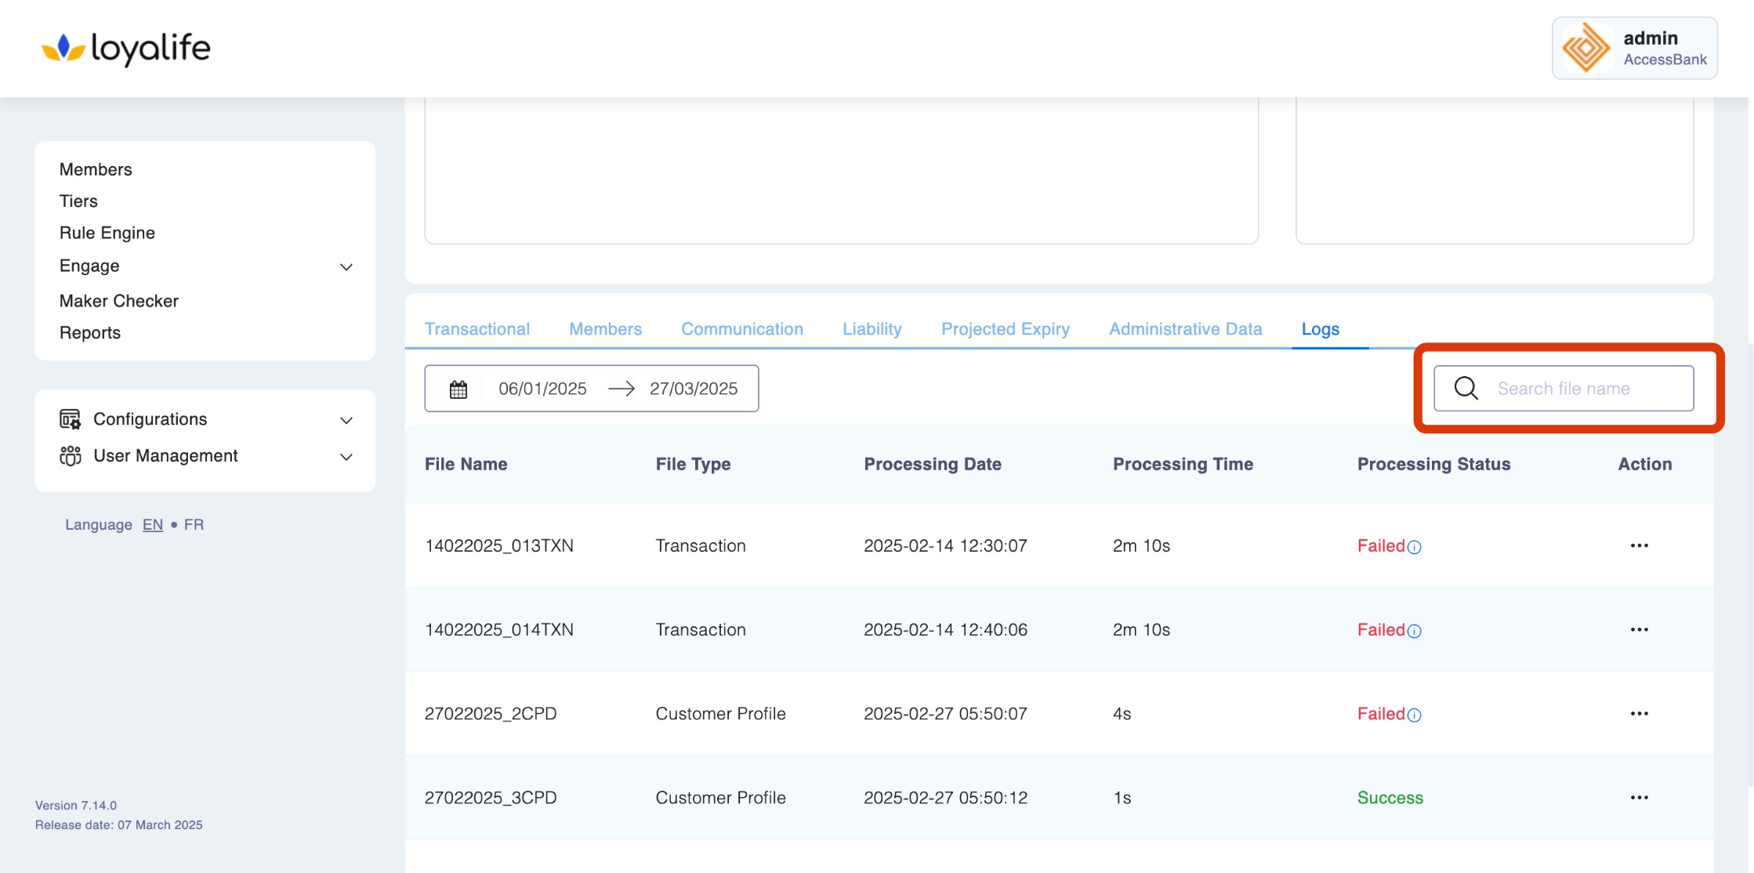Expand the User Management chevron
The image size is (1754, 873).
click(x=346, y=457)
